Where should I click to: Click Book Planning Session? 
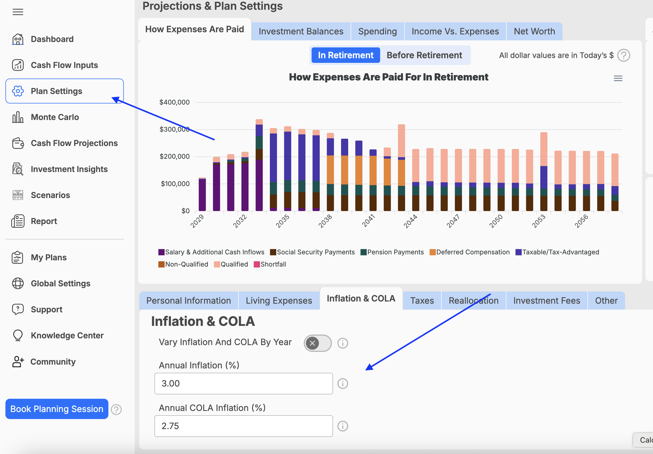57,409
